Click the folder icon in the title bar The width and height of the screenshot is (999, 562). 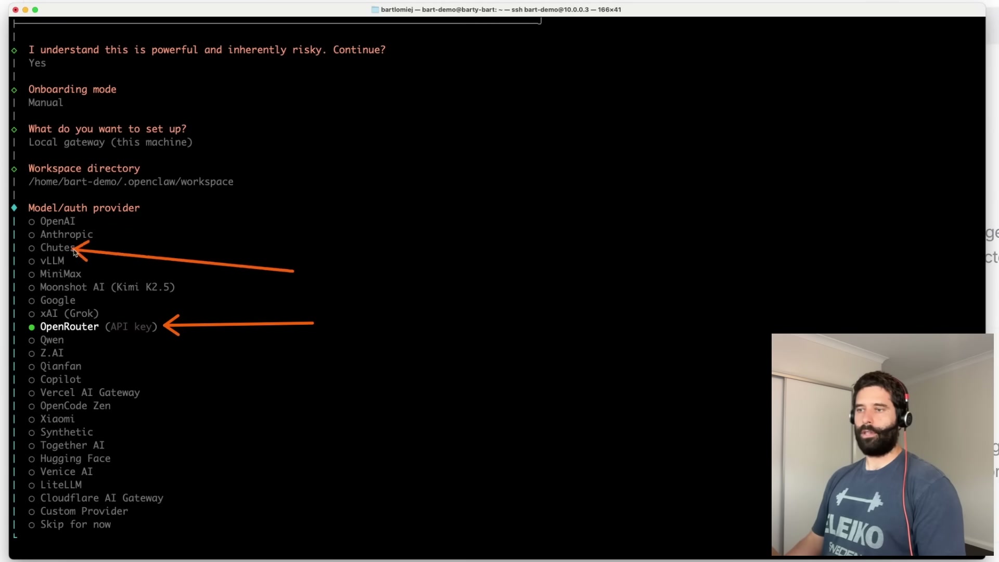375,9
